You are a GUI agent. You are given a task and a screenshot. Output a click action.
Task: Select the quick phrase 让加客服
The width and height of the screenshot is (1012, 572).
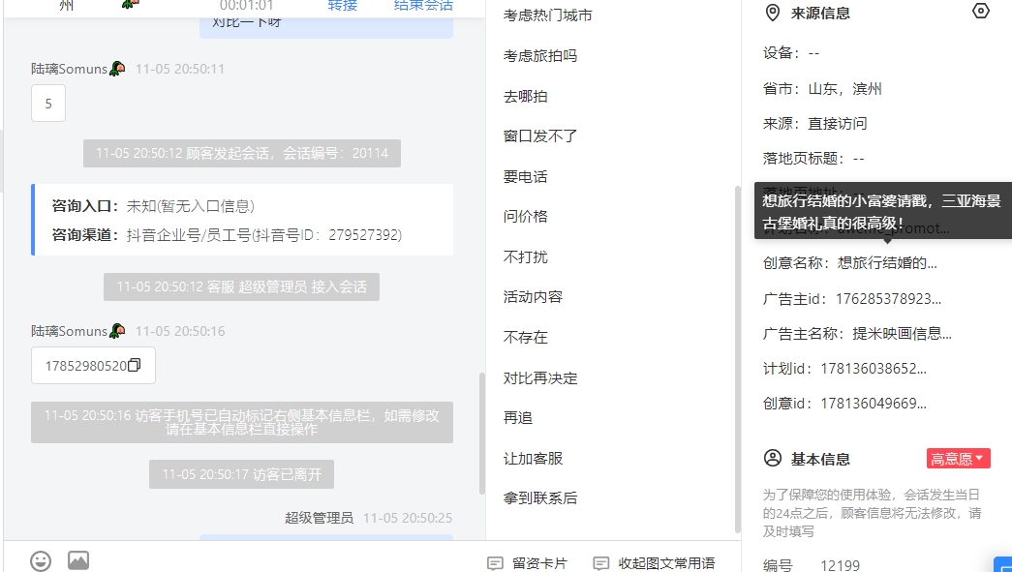point(533,459)
